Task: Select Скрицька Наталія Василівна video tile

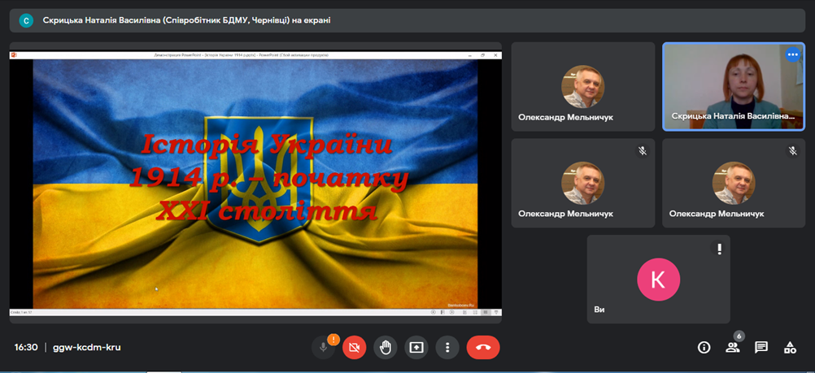Action: click(x=734, y=86)
